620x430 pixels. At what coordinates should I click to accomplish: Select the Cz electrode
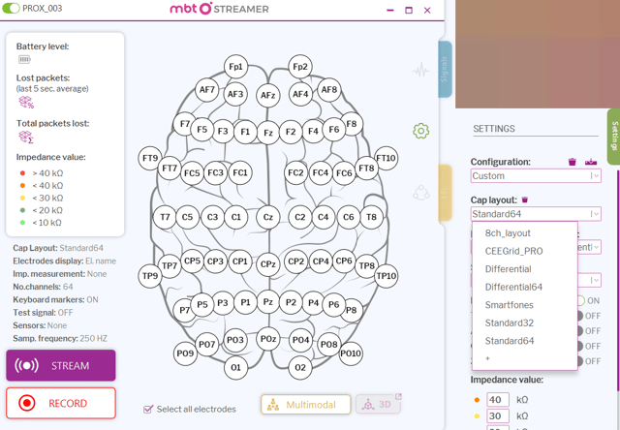click(268, 217)
